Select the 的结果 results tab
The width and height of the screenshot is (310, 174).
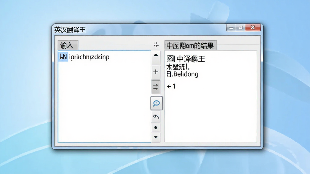191,45
